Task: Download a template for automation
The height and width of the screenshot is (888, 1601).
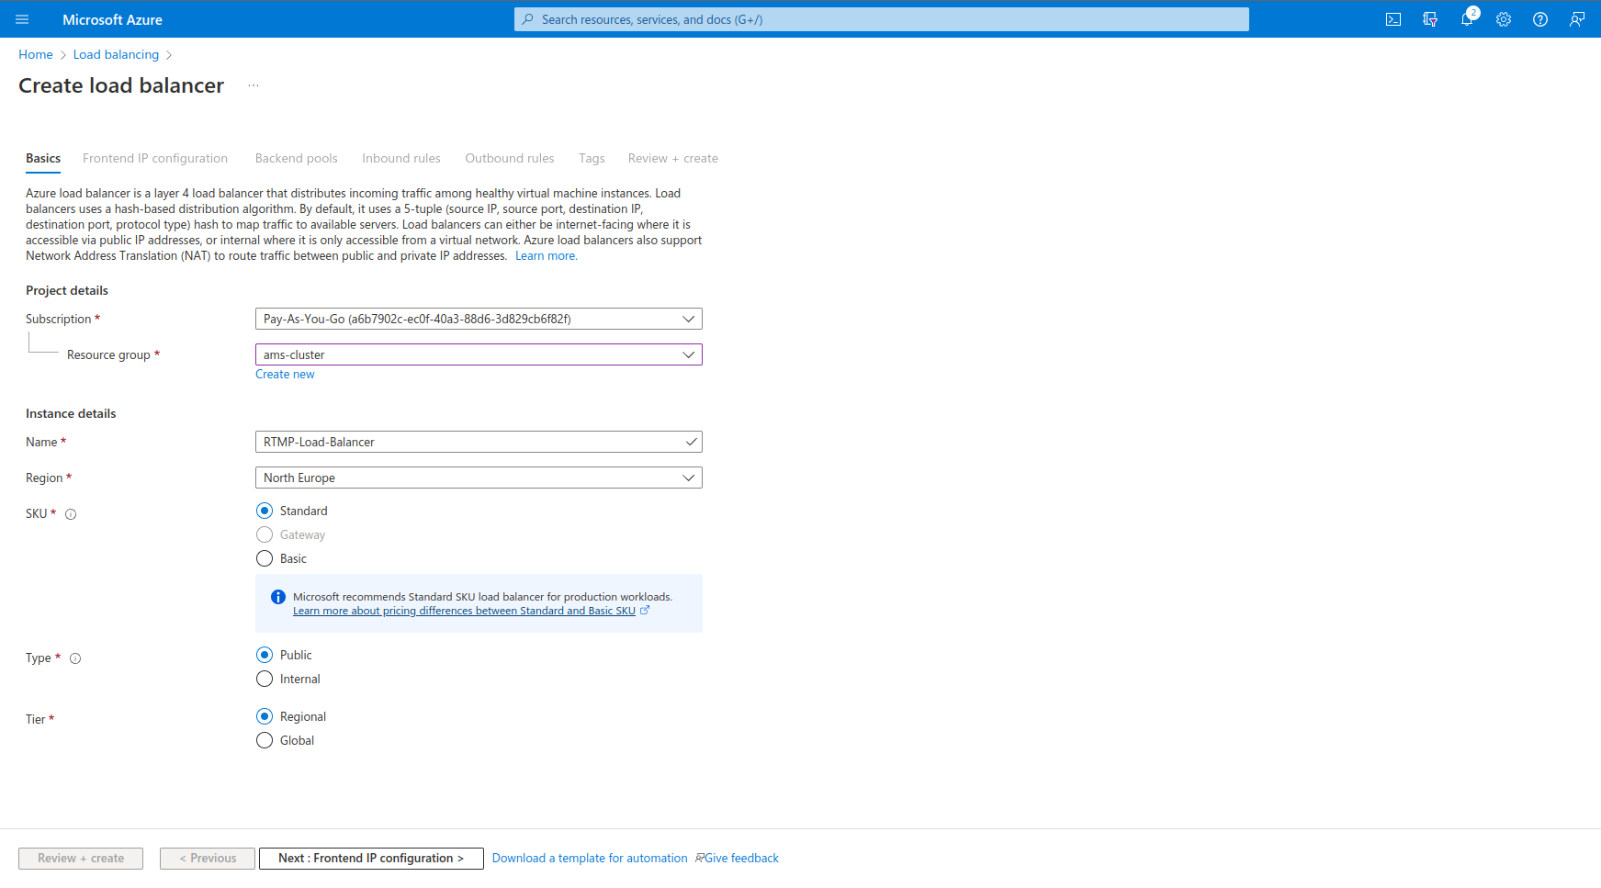Action: [x=590, y=858]
